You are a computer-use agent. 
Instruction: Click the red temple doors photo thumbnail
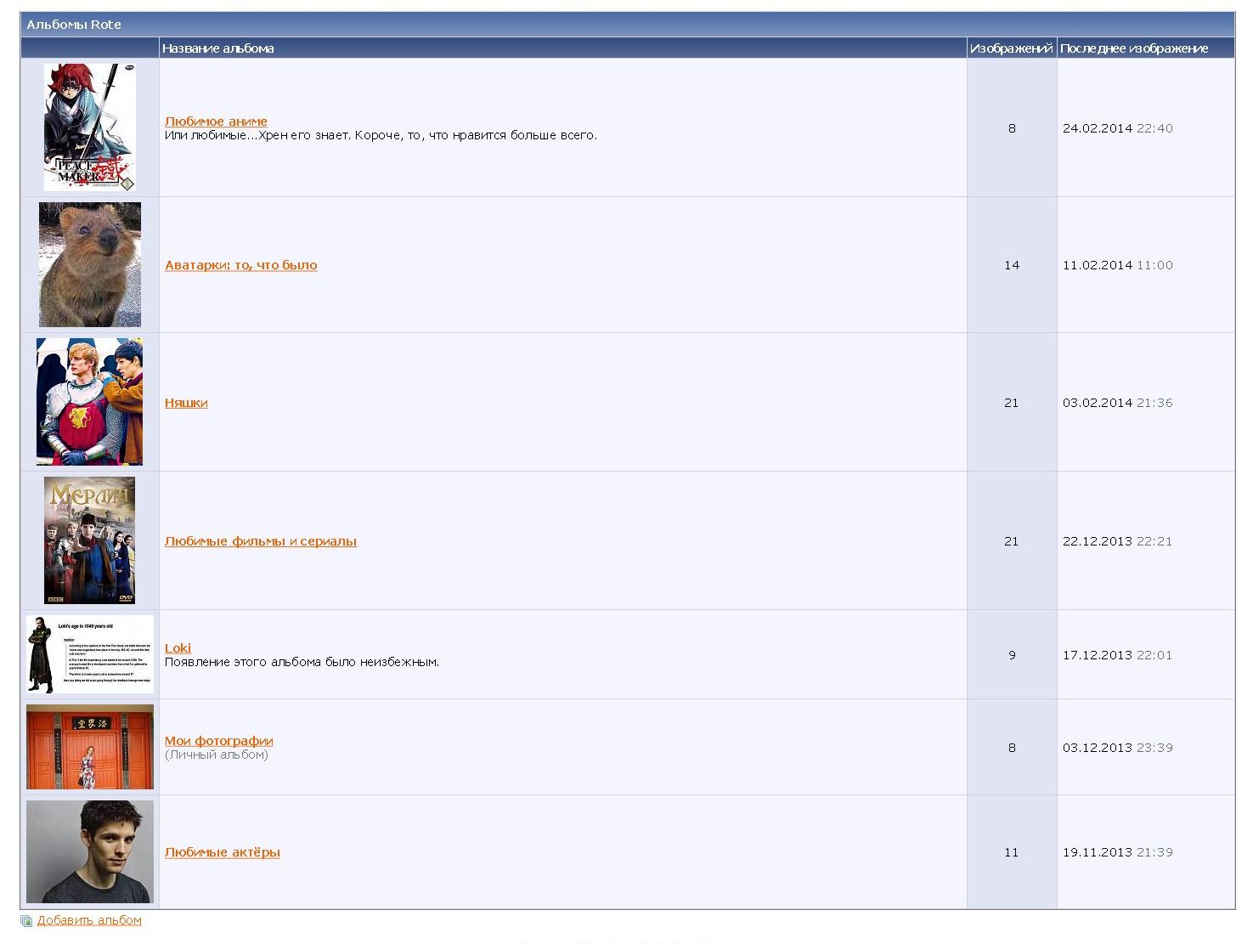[x=90, y=747]
